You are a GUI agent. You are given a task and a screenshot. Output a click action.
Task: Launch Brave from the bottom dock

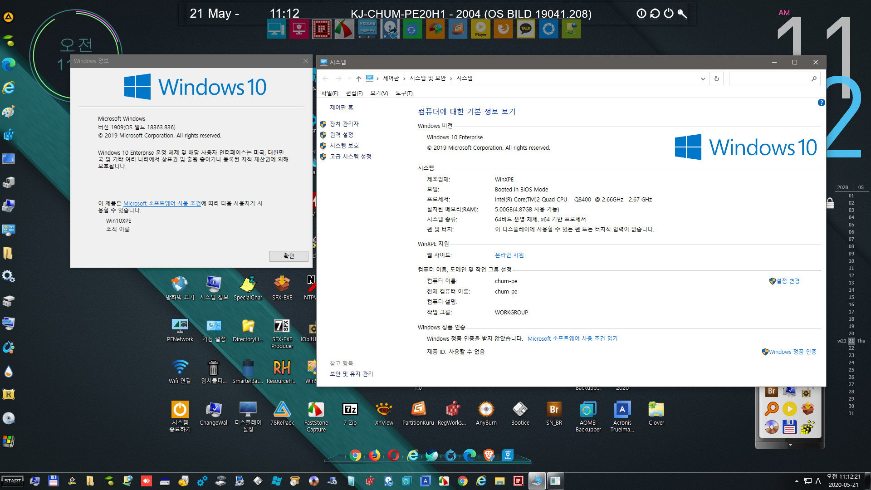point(489,455)
